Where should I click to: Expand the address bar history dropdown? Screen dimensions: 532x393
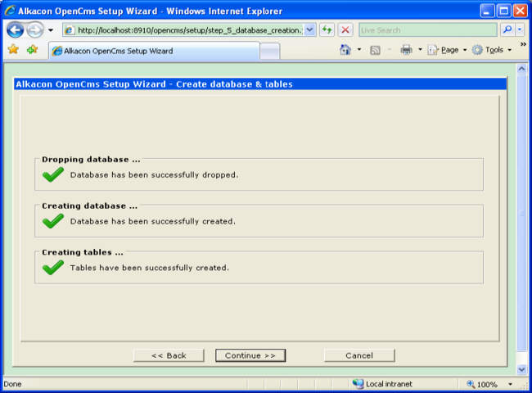[x=309, y=30]
